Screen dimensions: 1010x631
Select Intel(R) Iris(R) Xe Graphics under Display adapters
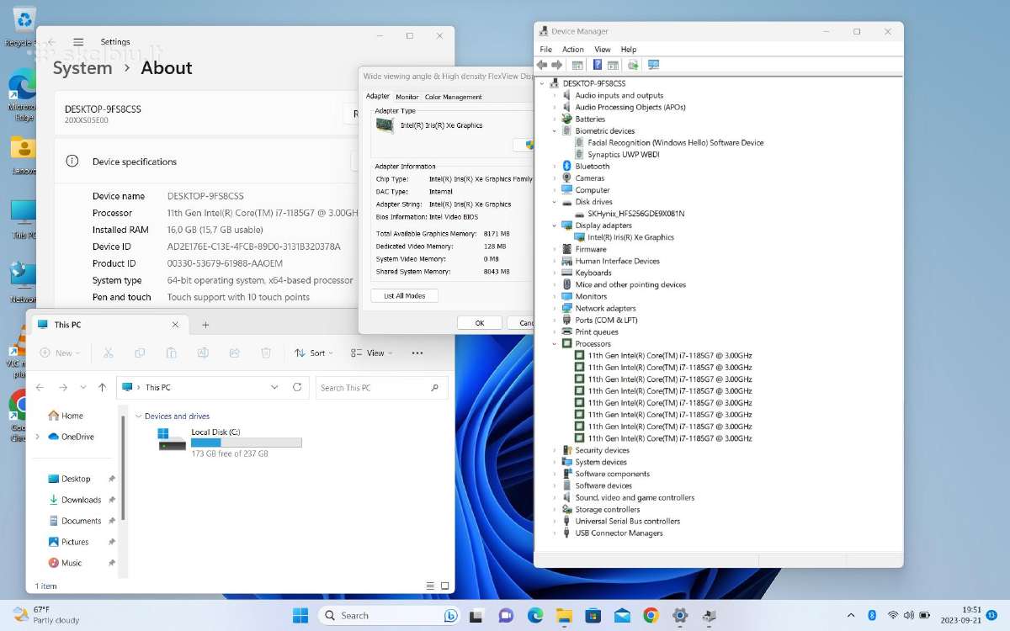click(630, 237)
